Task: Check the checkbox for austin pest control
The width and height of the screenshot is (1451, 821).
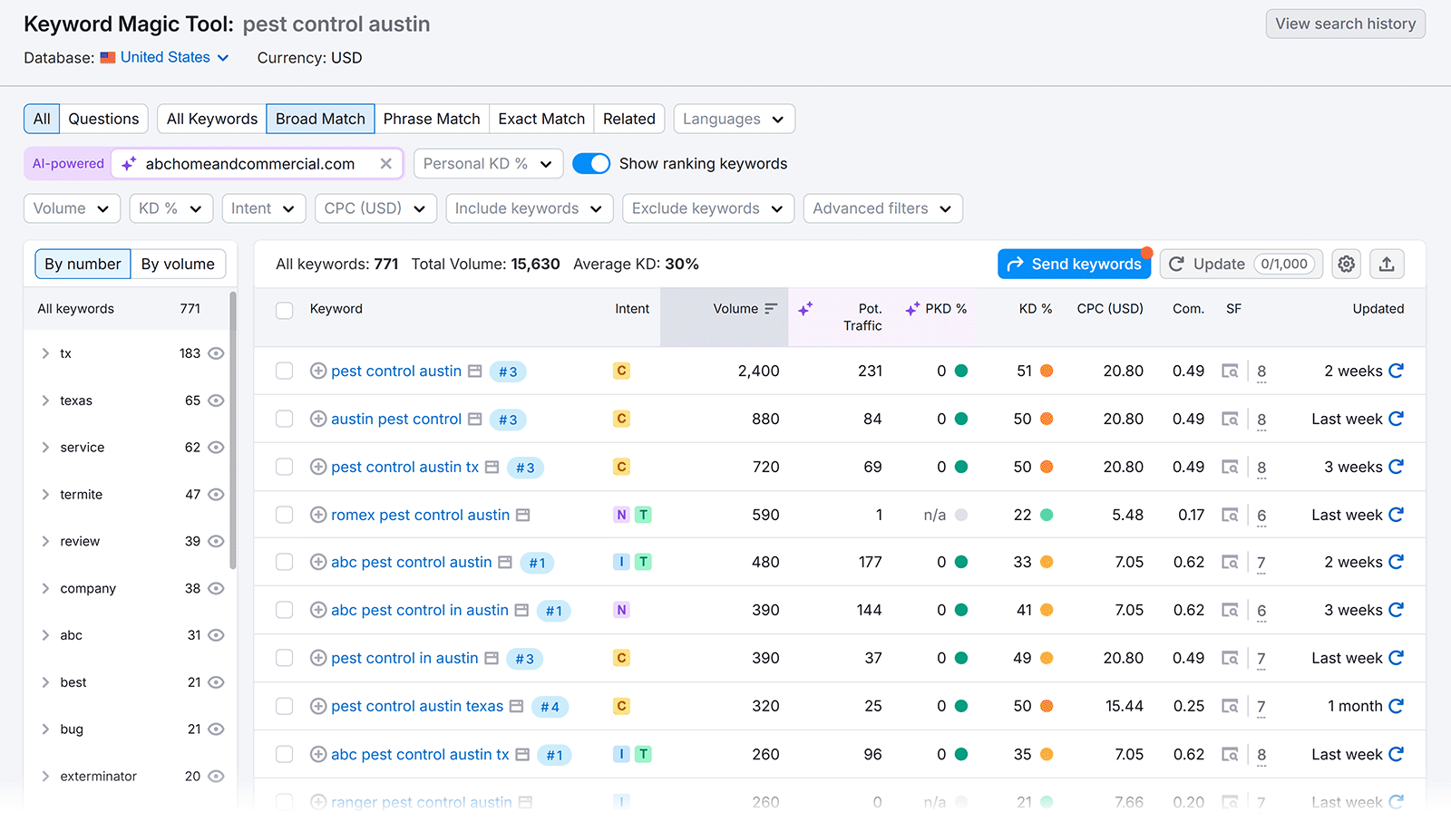Action: tap(284, 419)
